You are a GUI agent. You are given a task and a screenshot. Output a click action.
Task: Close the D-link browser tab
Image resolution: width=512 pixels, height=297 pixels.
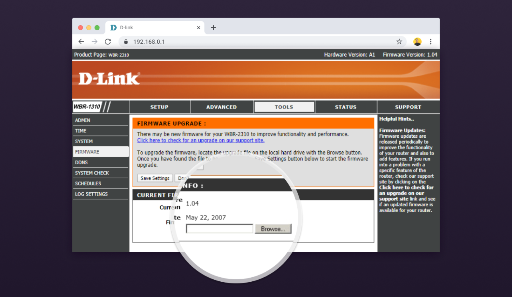198,28
